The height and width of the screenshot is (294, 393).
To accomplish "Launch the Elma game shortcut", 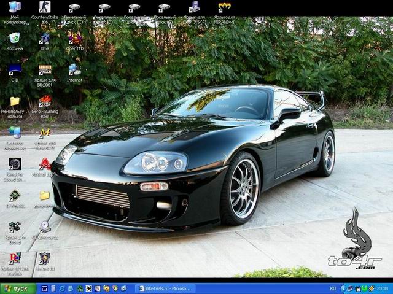I will pos(44,39).
